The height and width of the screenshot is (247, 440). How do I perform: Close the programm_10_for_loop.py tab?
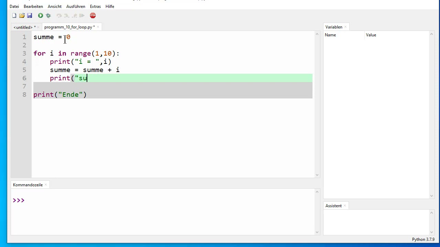pos(98,27)
